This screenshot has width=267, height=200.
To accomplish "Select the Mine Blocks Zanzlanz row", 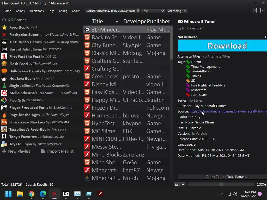I will click(126, 155).
